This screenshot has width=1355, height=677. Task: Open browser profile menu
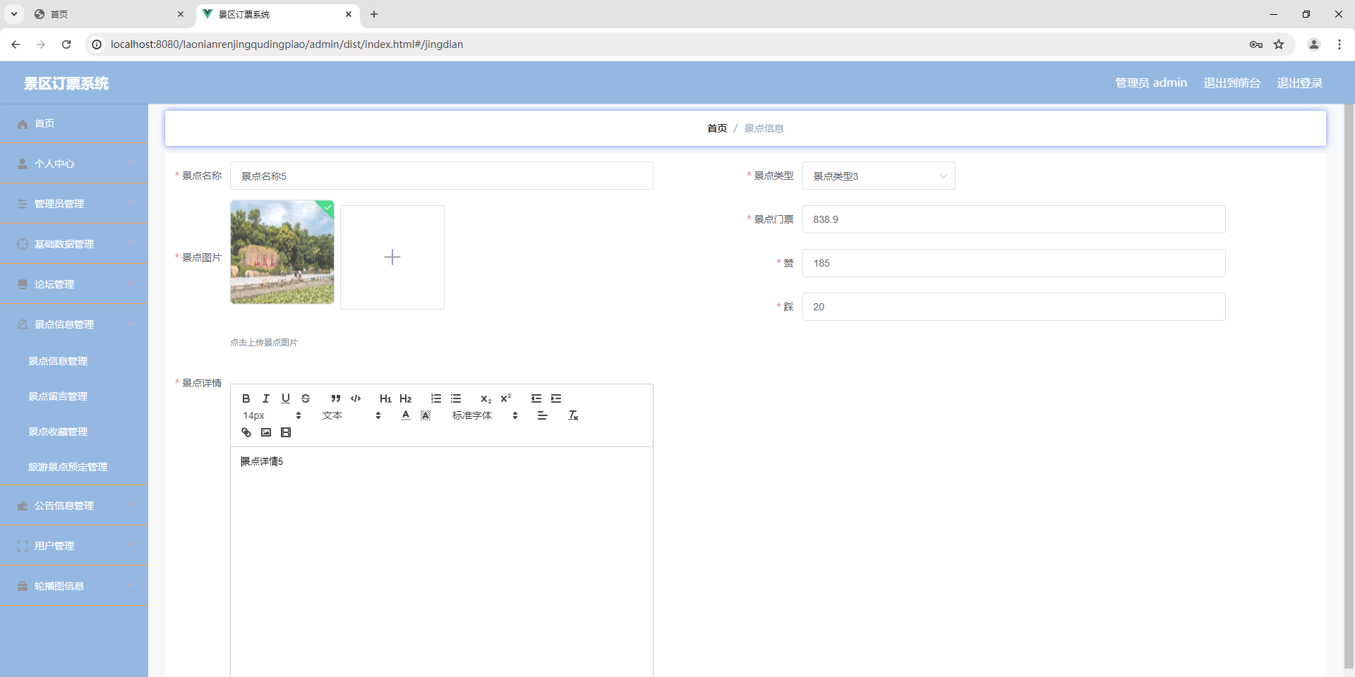point(1314,44)
